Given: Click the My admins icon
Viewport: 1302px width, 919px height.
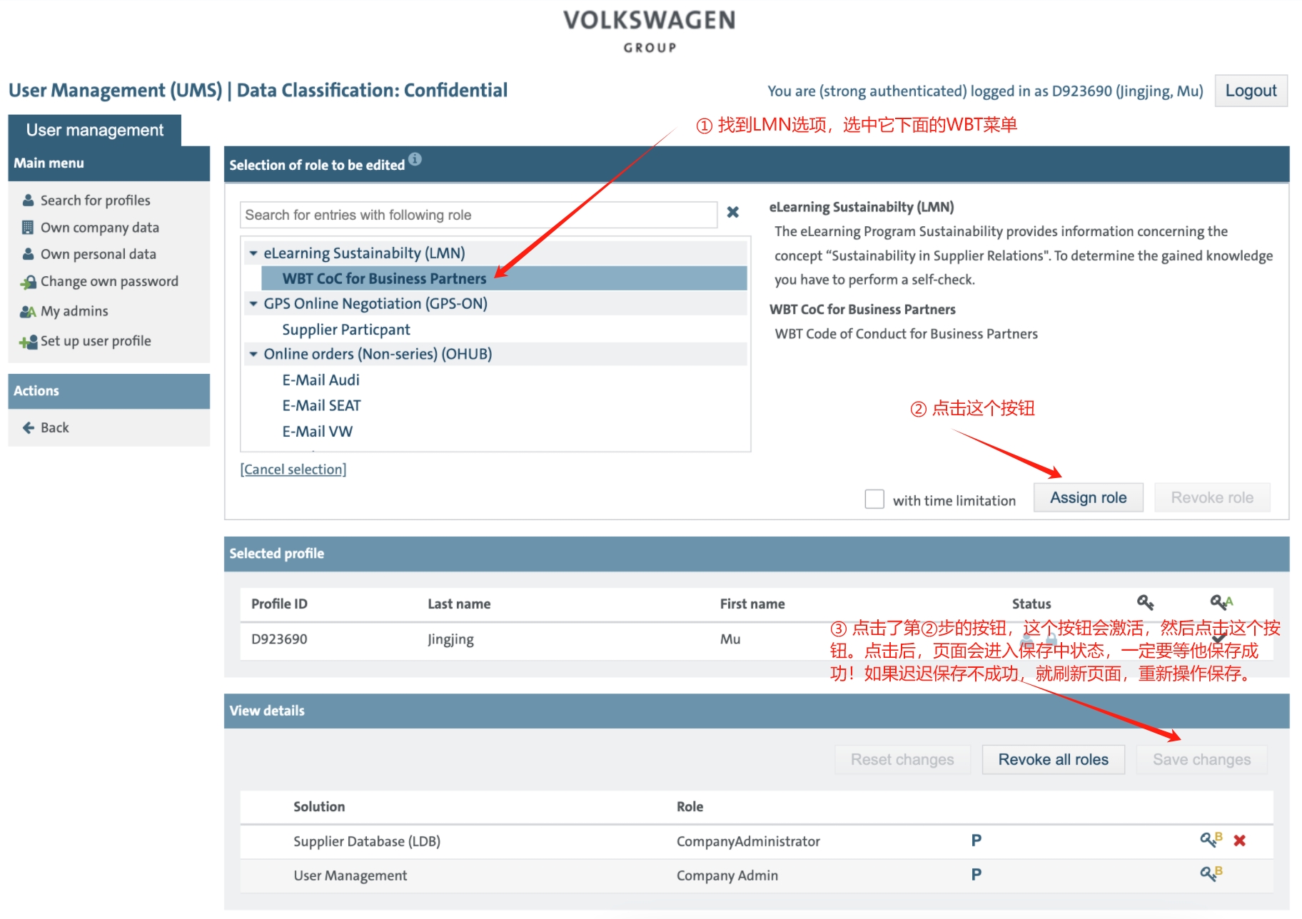Looking at the screenshot, I should coord(28,311).
